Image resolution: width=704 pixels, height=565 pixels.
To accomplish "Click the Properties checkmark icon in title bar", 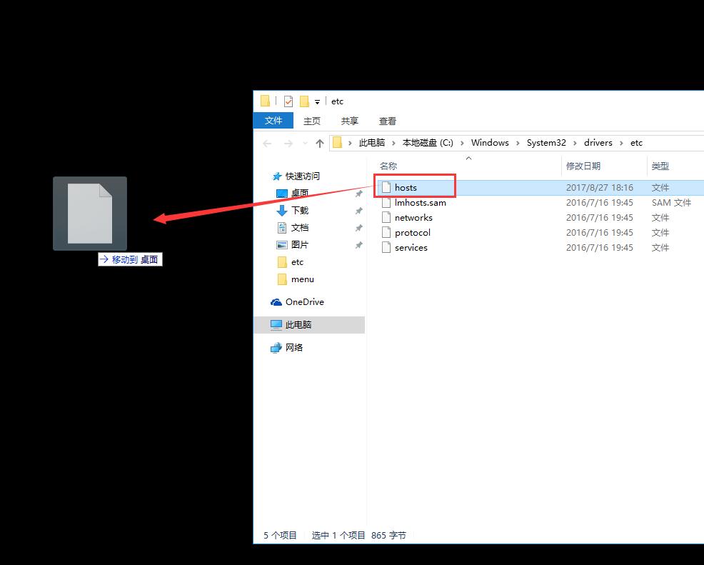I will [x=288, y=101].
